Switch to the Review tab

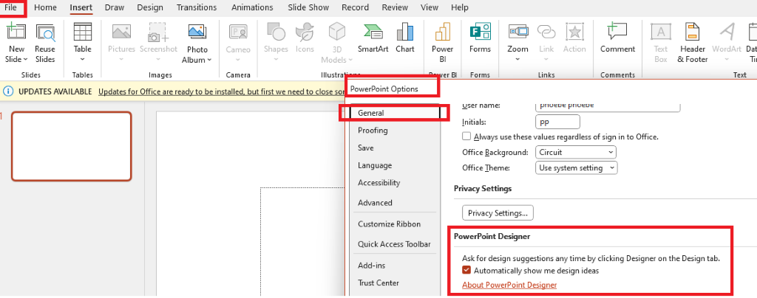click(x=395, y=7)
